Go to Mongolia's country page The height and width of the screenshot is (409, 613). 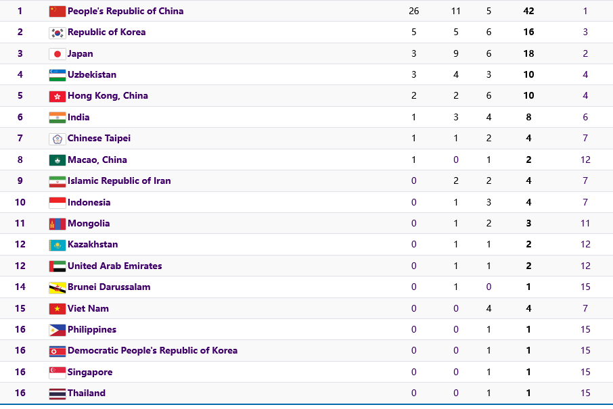(89, 223)
